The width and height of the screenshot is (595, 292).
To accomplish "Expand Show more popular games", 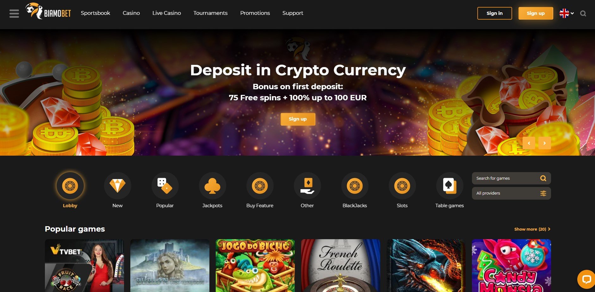I will 532,229.
